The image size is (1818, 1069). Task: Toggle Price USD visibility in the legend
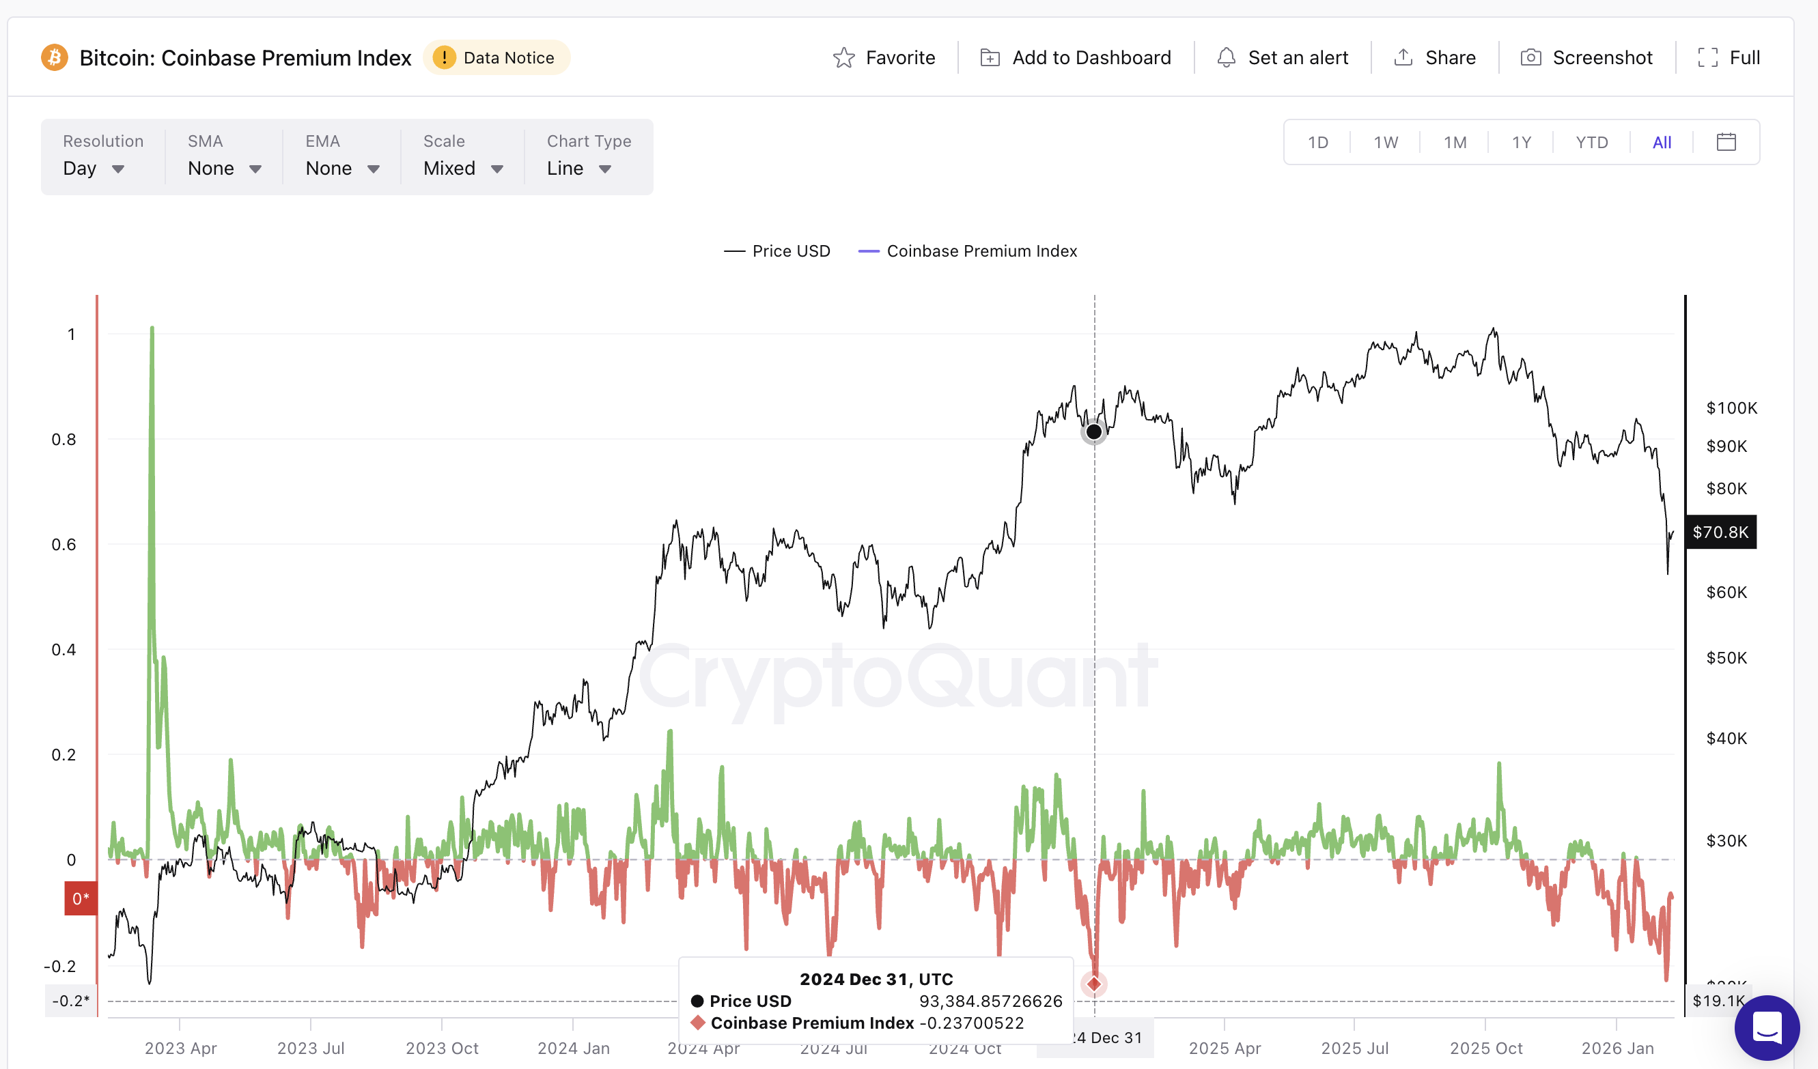coord(777,251)
